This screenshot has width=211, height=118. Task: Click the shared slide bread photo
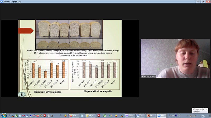[69, 35]
